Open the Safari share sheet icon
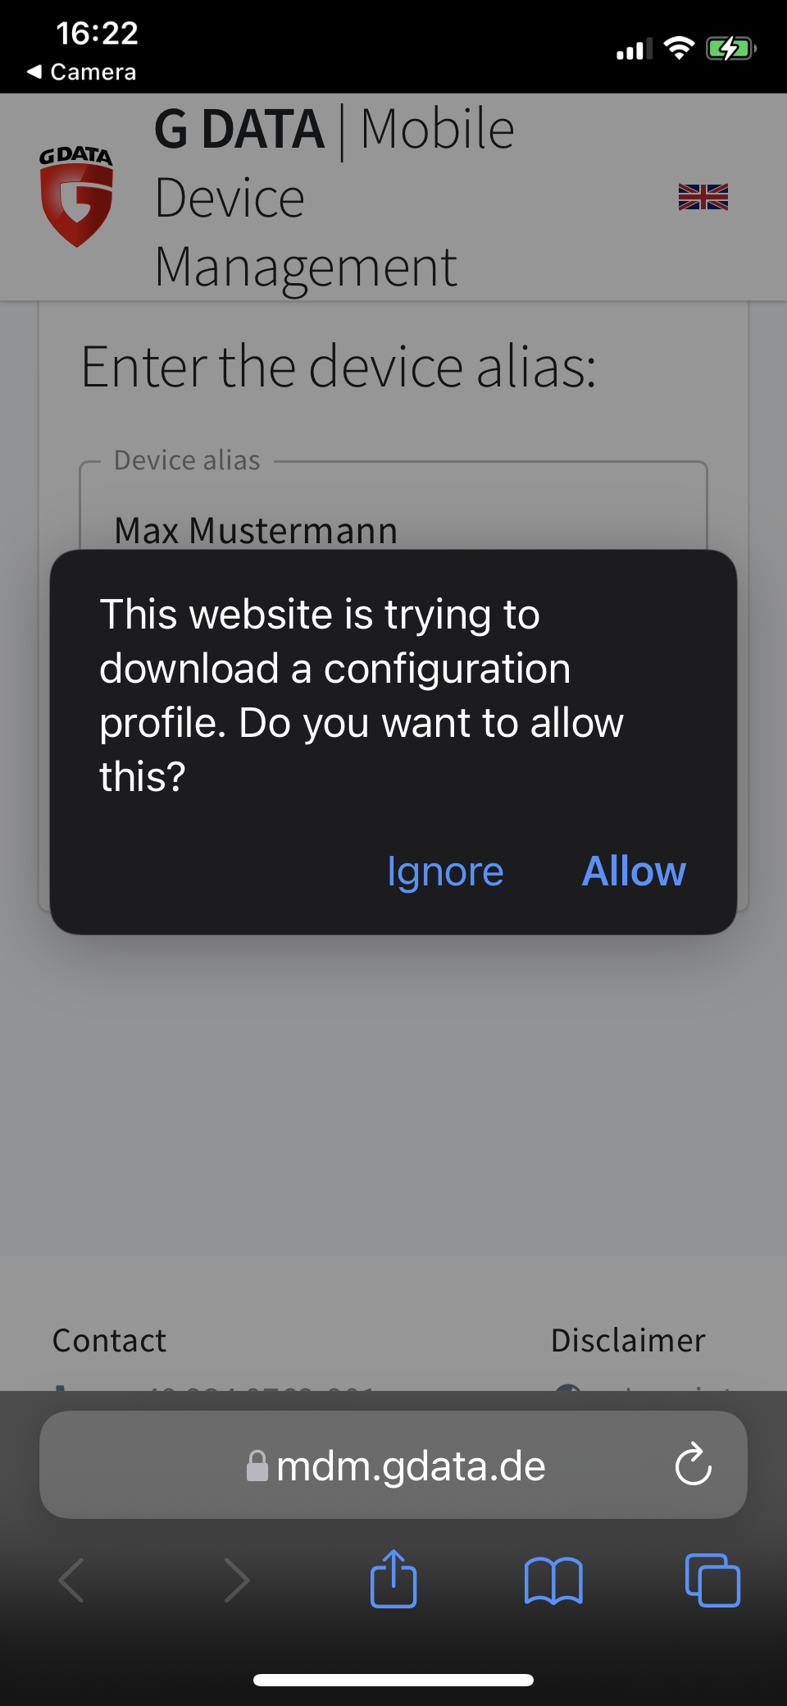787x1706 pixels. (393, 1578)
